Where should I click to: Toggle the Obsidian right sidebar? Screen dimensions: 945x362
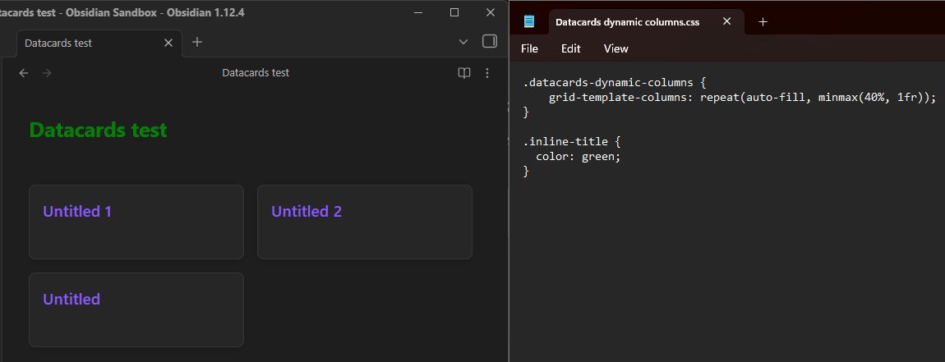pos(489,42)
